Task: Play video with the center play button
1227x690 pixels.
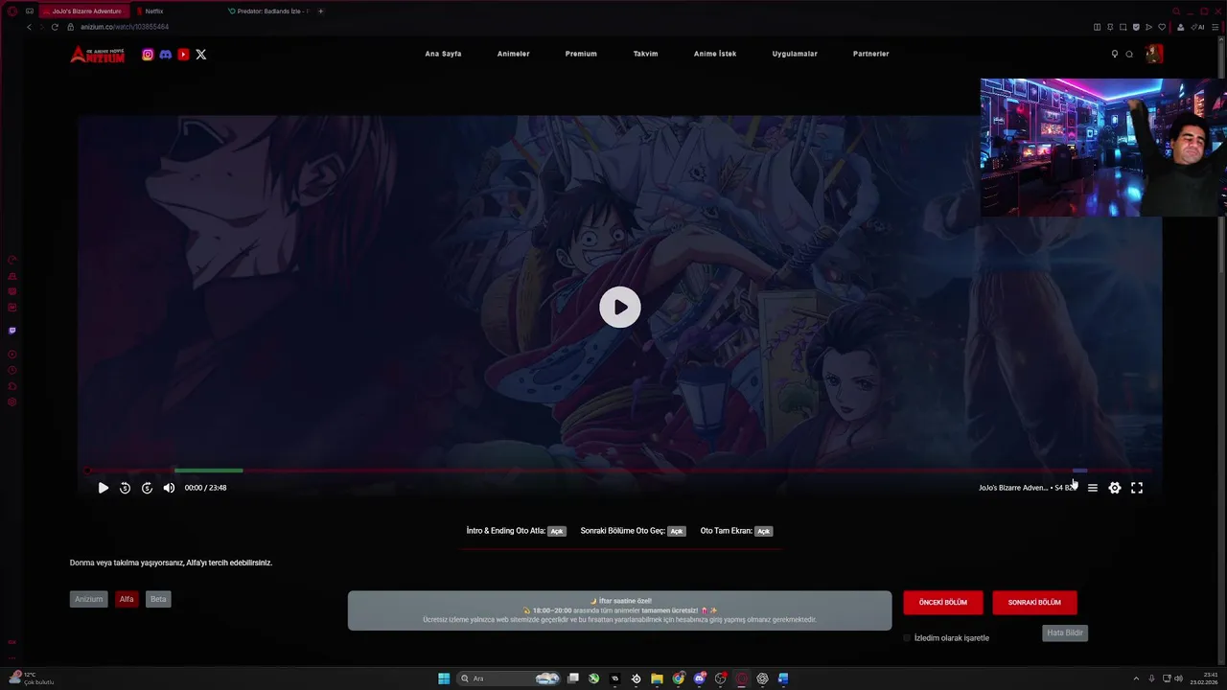Action: pos(620,308)
